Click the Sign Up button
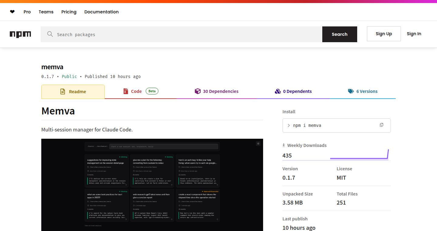 pos(384,34)
